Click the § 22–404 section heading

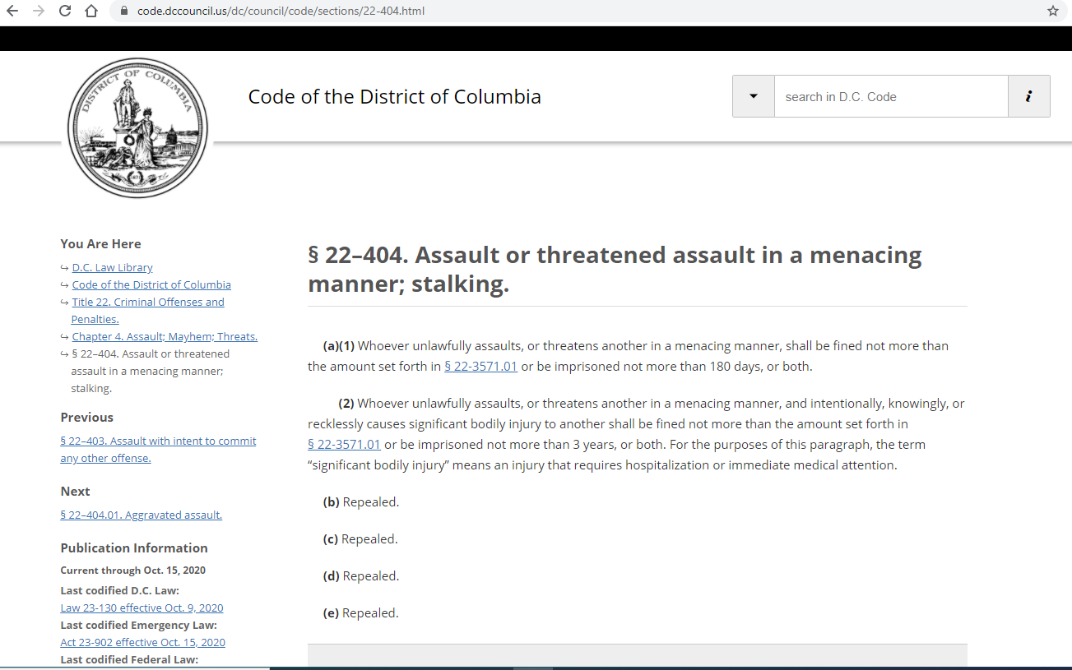[x=615, y=270]
